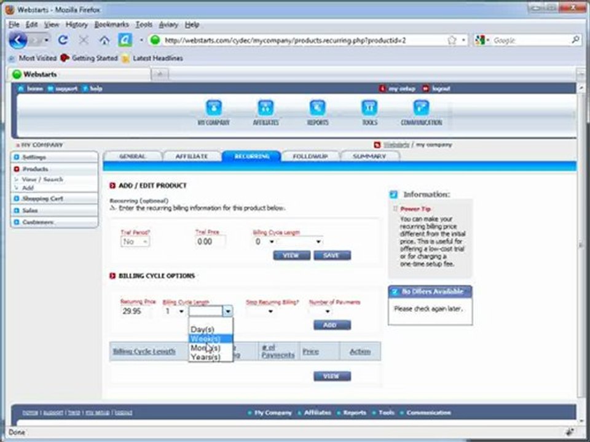Open new tab button beside Webstarts tab

pyautogui.click(x=160, y=74)
